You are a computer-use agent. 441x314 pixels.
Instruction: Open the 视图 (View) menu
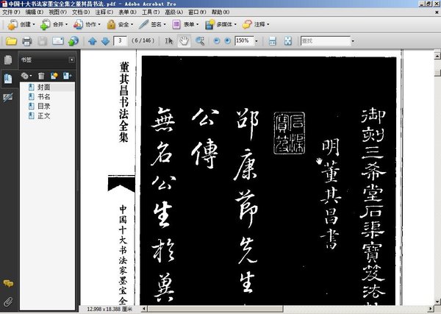pyautogui.click(x=57, y=12)
